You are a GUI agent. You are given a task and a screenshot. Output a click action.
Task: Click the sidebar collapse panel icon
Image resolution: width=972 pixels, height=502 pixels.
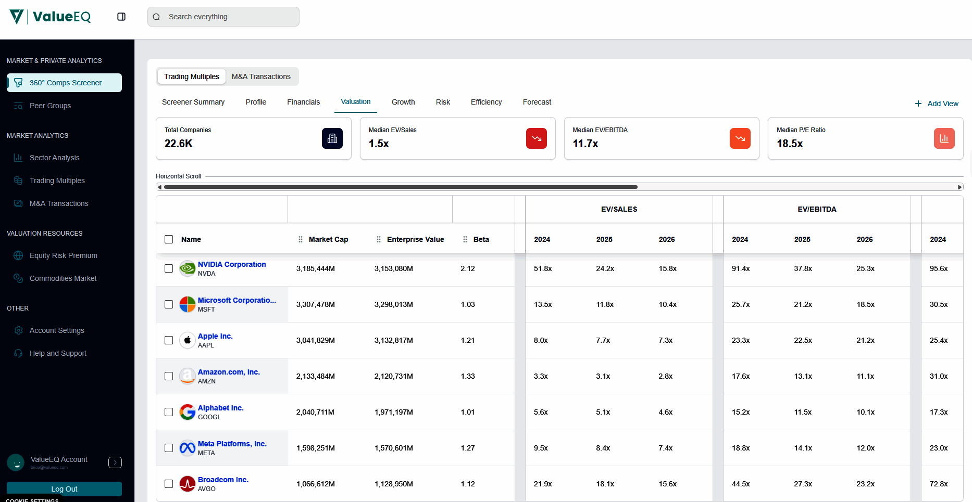click(x=121, y=17)
